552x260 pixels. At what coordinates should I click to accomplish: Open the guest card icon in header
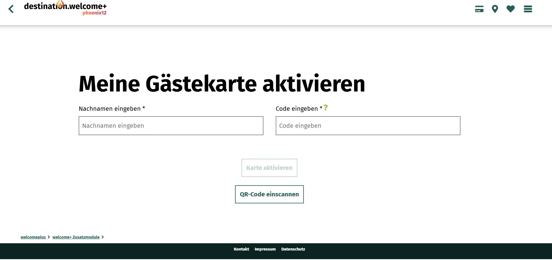(479, 9)
